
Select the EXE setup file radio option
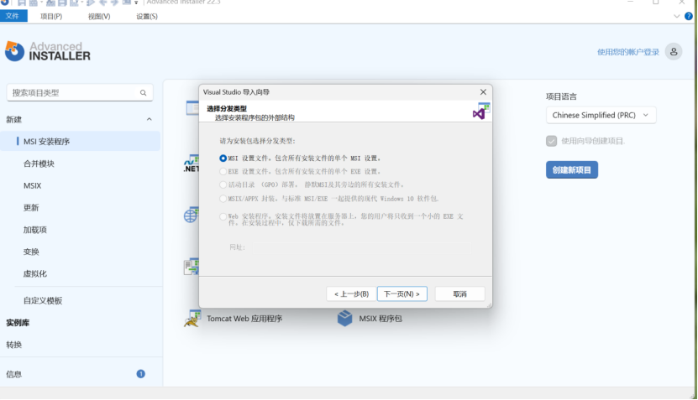point(223,172)
